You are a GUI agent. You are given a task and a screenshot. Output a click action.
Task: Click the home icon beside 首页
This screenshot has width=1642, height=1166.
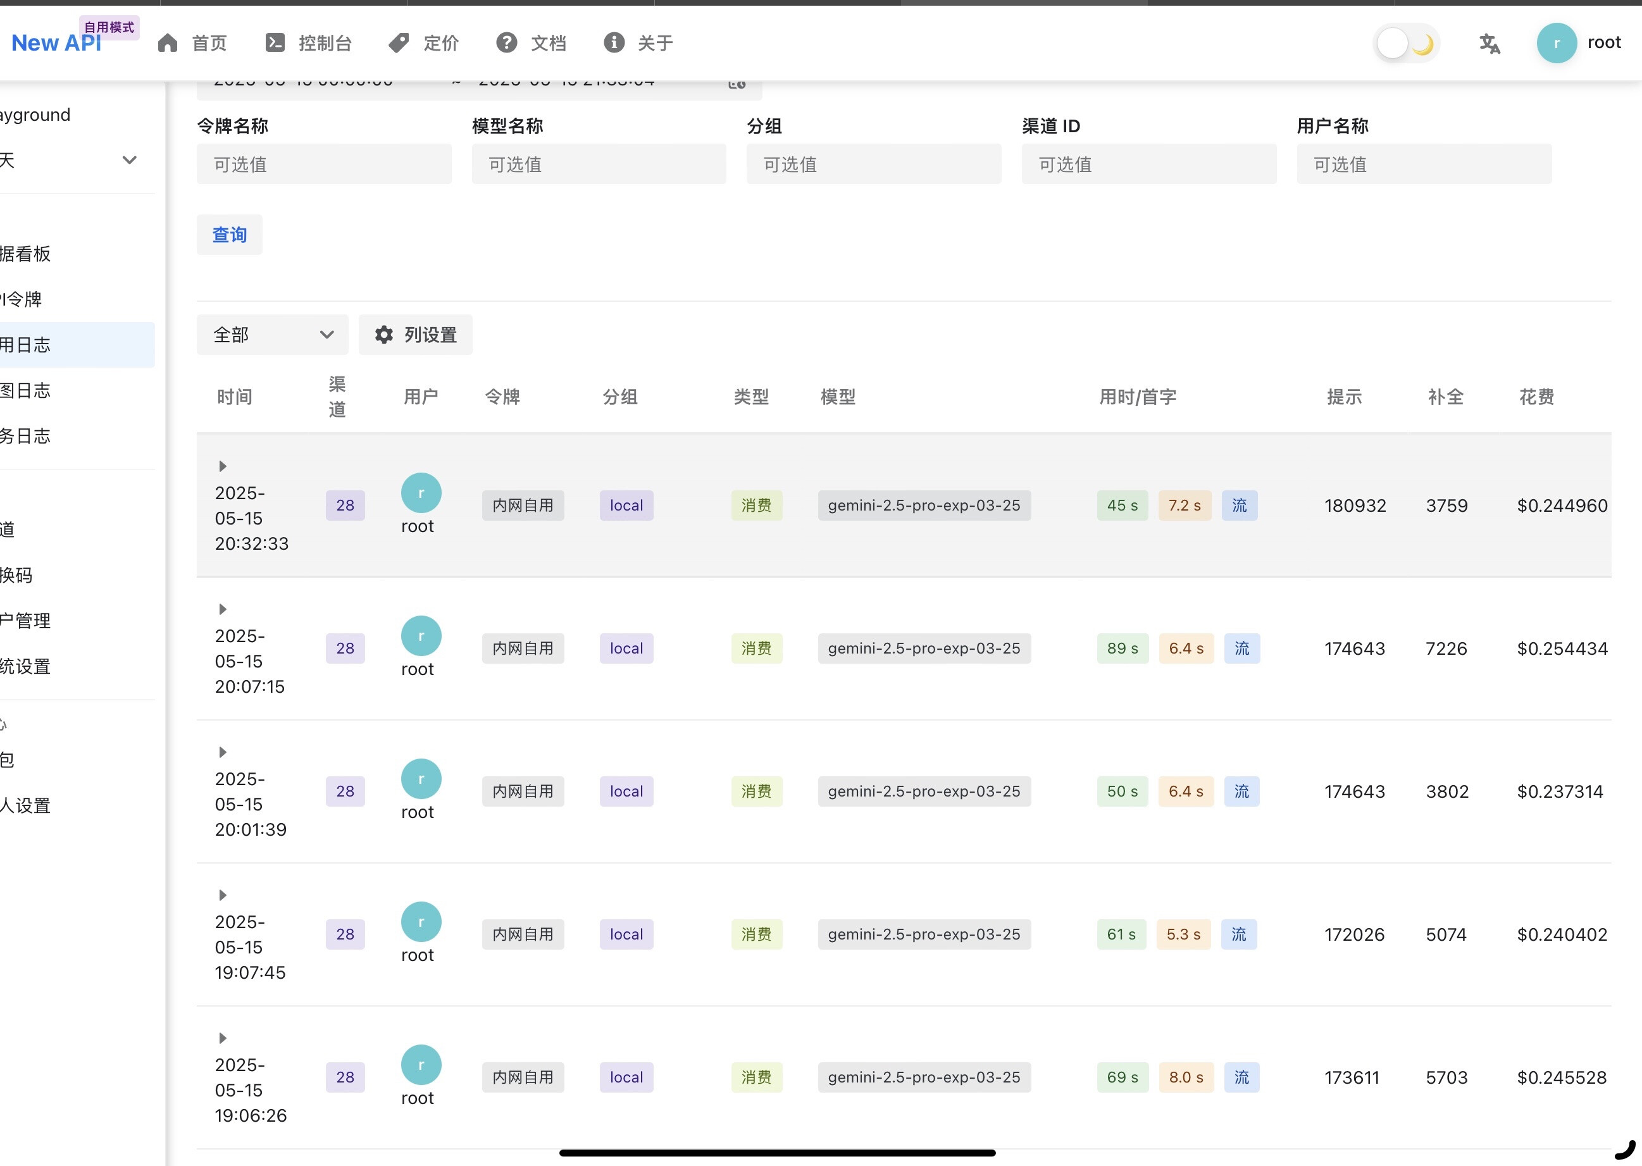(x=167, y=43)
